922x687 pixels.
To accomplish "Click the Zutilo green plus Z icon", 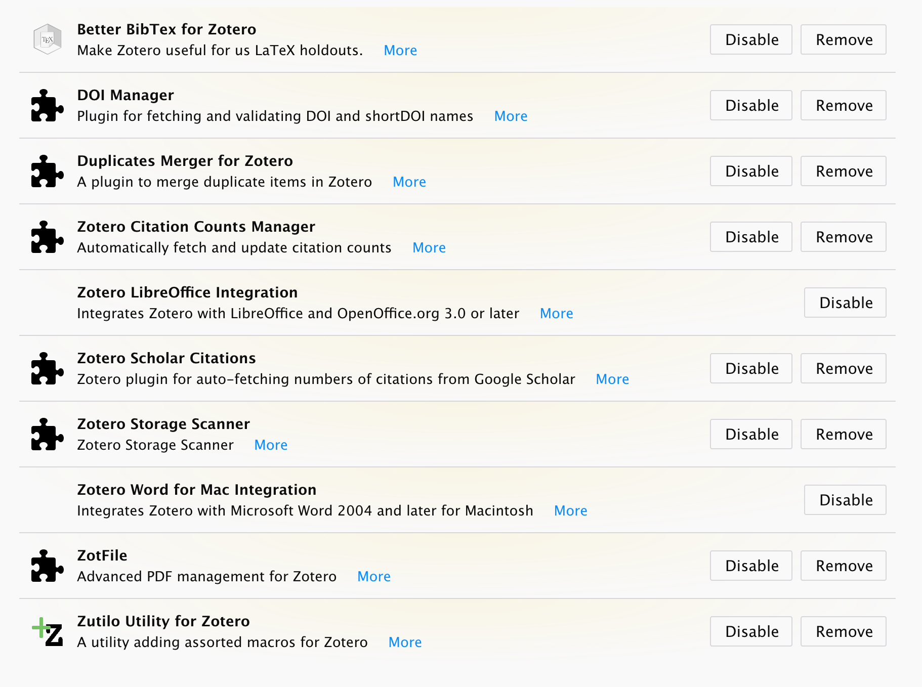I will [x=48, y=631].
